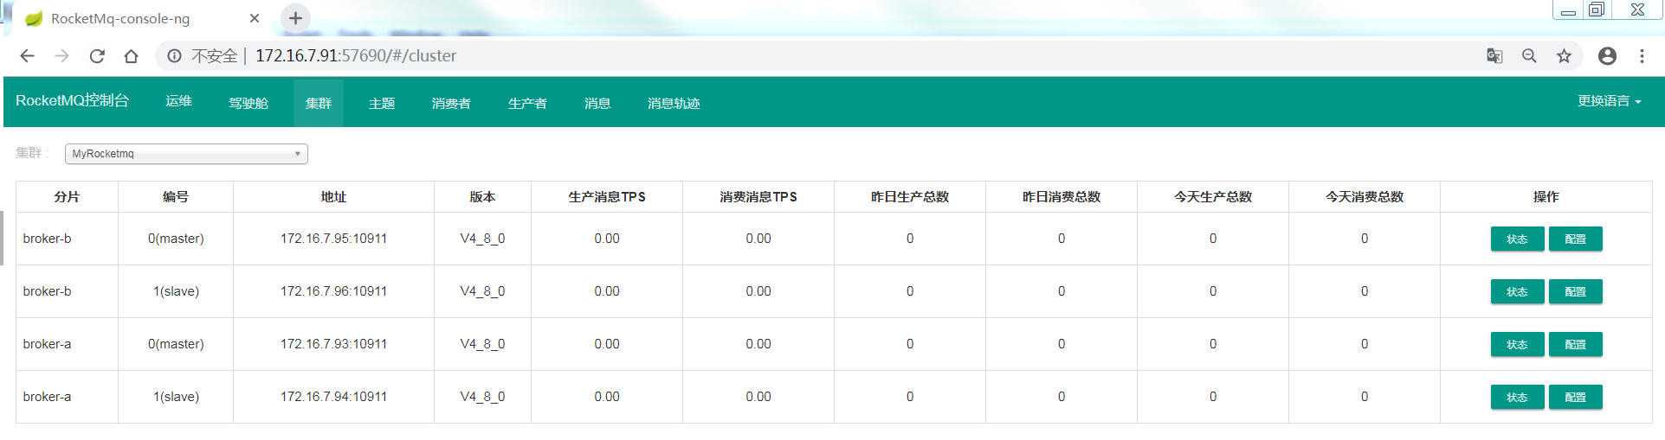Close the RocketMq-console-ng tab

(255, 18)
